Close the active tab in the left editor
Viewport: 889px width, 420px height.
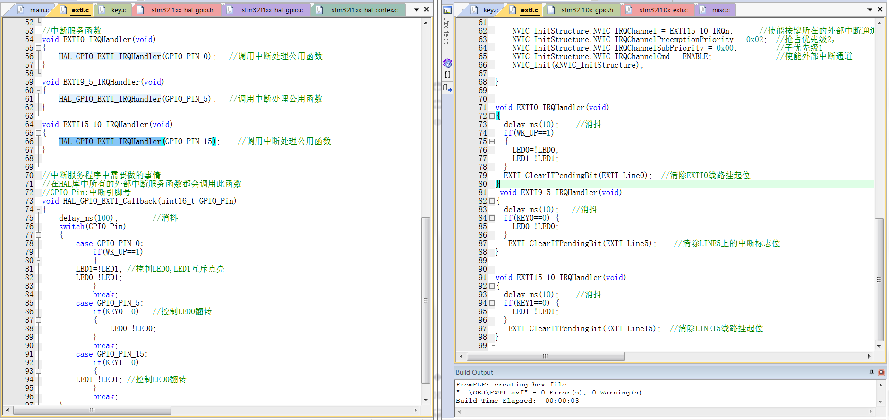pyautogui.click(x=427, y=9)
